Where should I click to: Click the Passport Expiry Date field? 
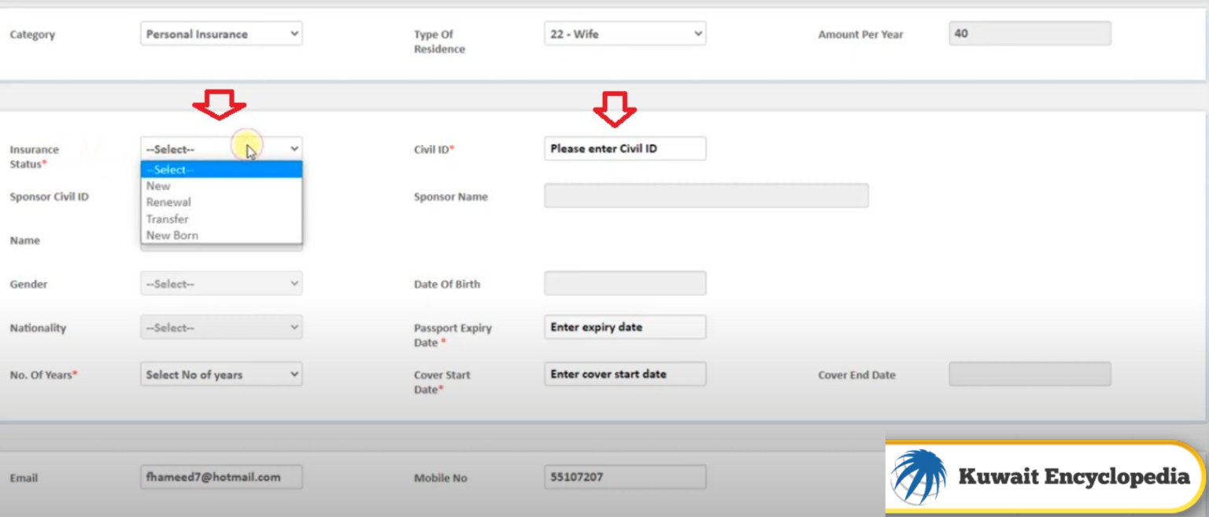(x=624, y=327)
